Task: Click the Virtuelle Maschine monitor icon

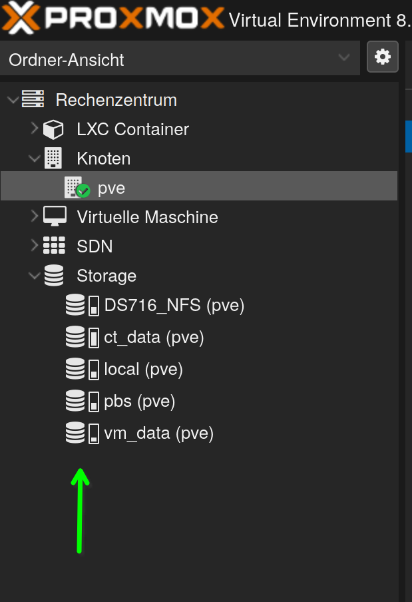Action: [55, 216]
